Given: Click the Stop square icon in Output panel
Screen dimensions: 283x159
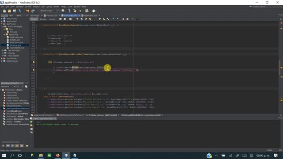Looking at the screenshot, I should 31,129.
